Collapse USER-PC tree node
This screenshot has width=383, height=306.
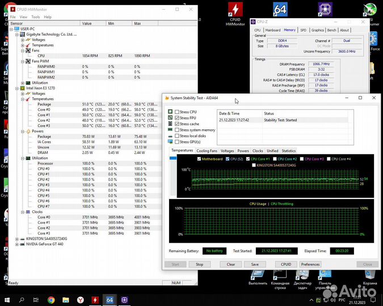click(x=11, y=29)
